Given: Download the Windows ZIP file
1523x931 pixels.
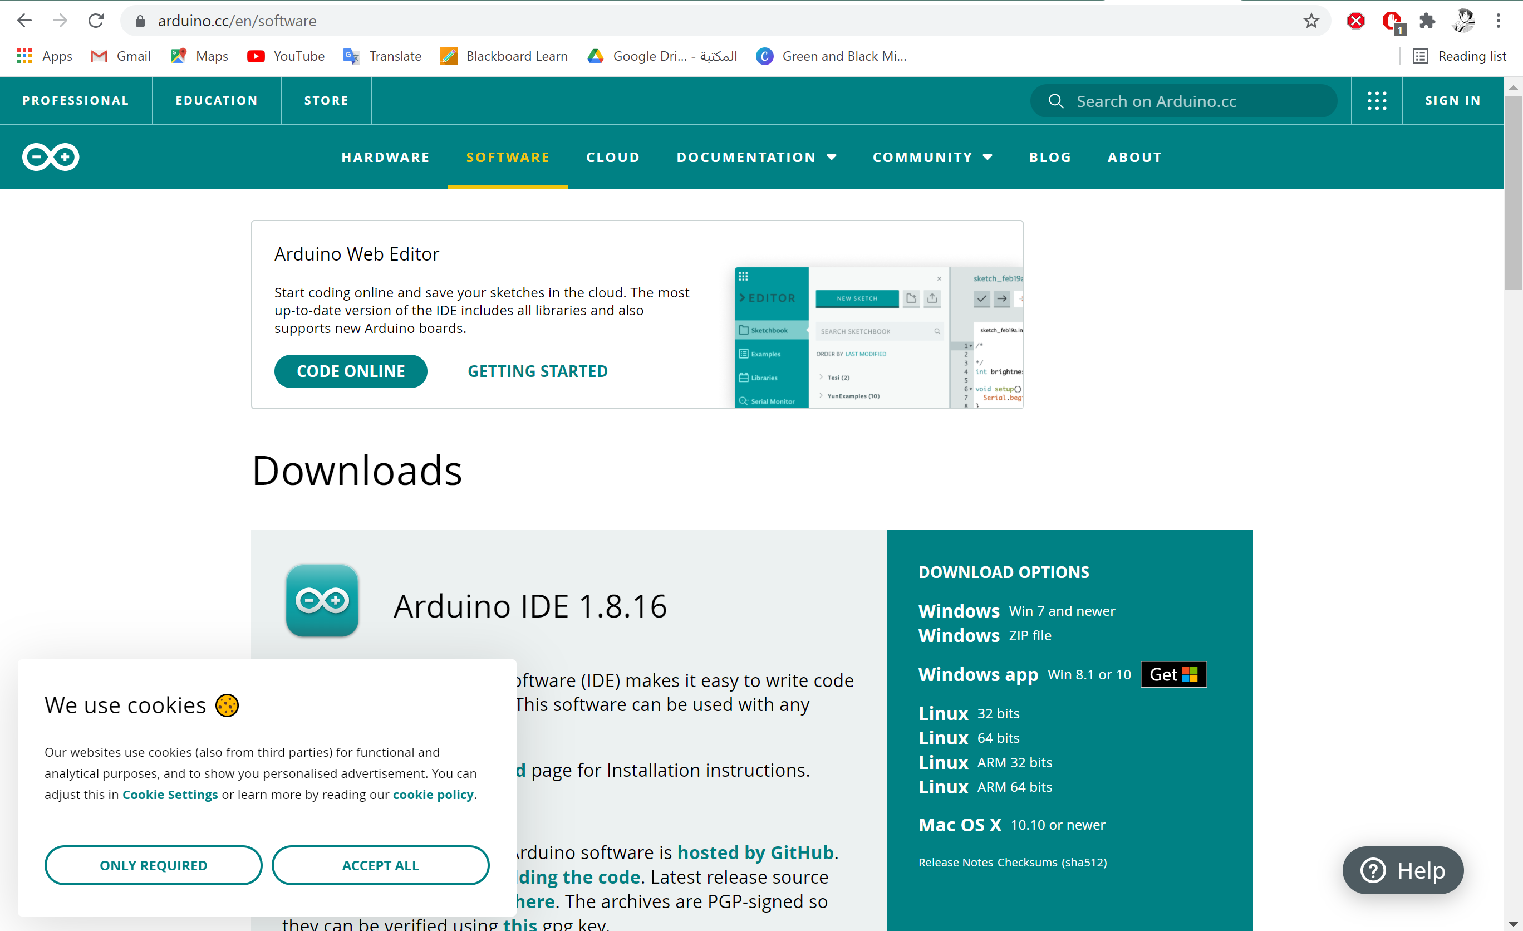Looking at the screenshot, I should click(x=985, y=635).
